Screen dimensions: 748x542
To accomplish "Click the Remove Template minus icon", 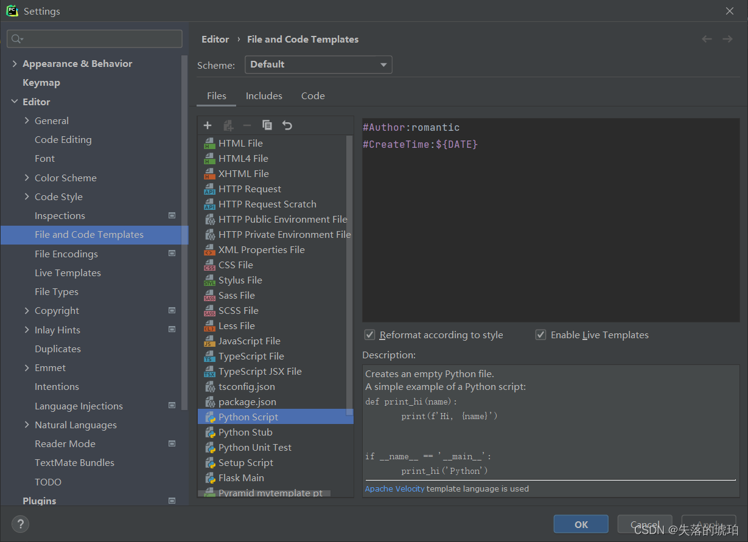I will tap(247, 125).
